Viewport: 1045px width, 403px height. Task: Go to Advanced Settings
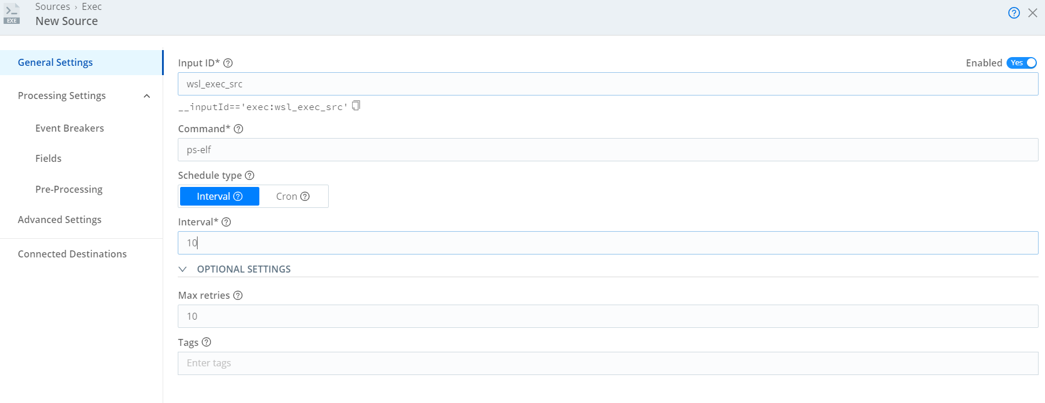pyautogui.click(x=59, y=220)
